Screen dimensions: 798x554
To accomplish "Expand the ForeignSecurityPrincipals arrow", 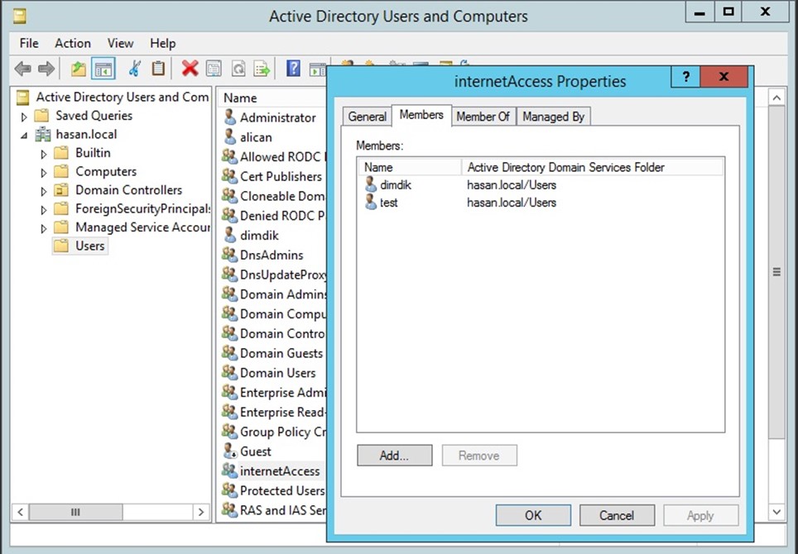I will 44,209.
